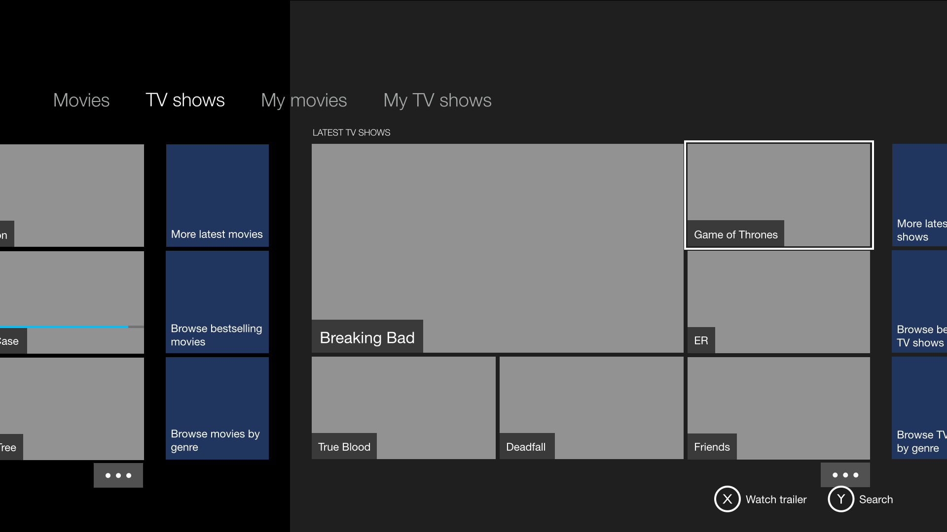Click the Y Search icon

tap(841, 499)
